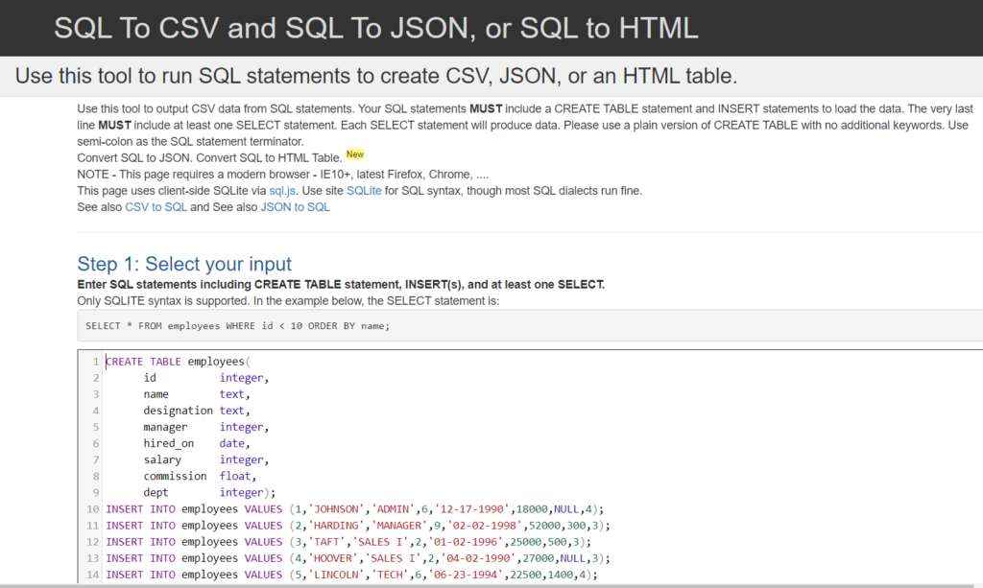Click the 'hired_on date' column line
Viewport: 983px width, 588px height.
(197, 443)
